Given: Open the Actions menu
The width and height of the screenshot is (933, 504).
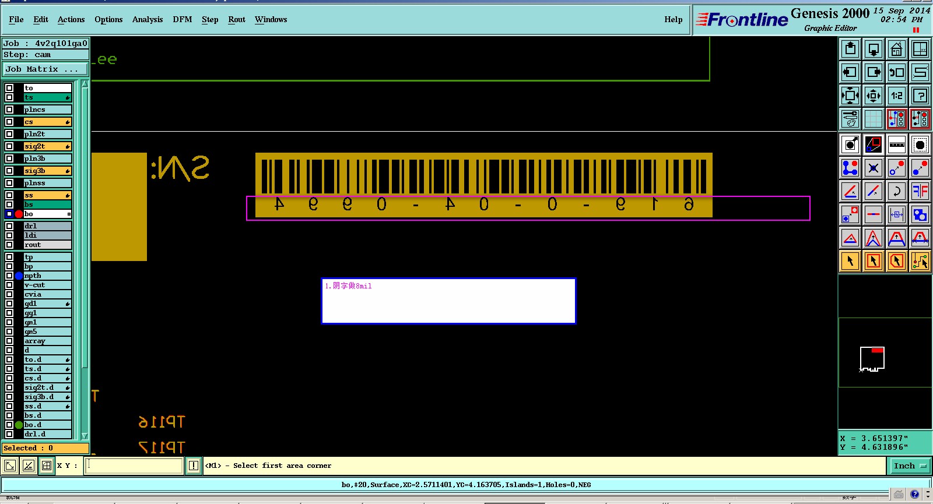Looking at the screenshot, I should point(71,19).
